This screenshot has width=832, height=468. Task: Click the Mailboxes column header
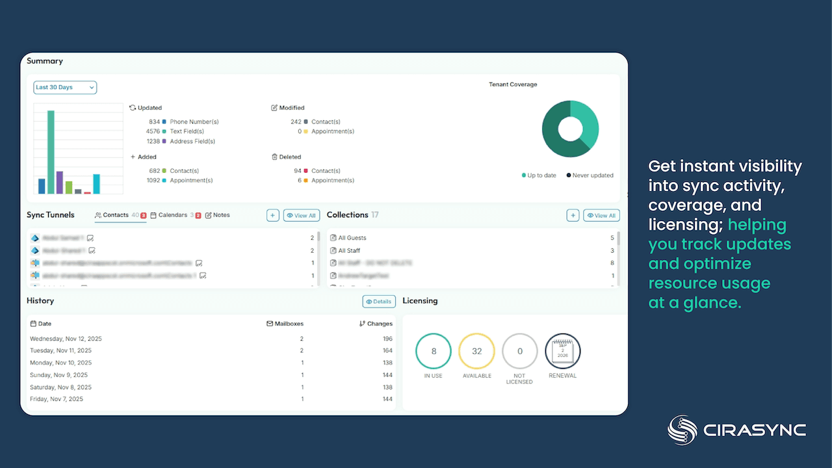[x=285, y=324]
